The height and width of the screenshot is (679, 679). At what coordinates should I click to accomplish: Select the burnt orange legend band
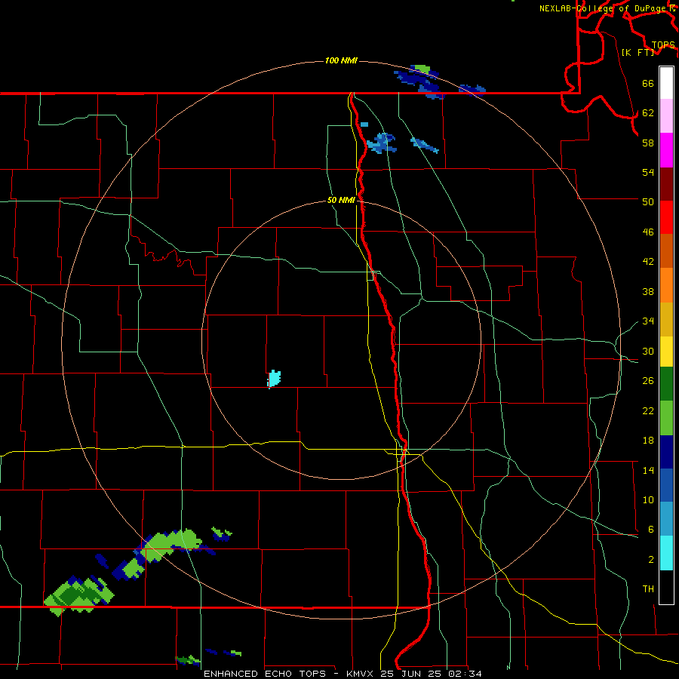click(x=666, y=250)
